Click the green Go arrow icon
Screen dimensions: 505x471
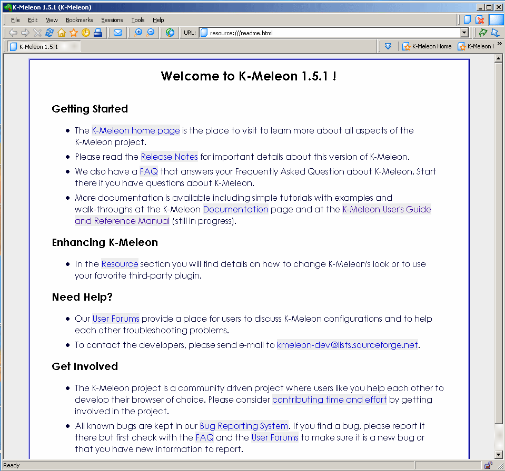[x=482, y=33]
